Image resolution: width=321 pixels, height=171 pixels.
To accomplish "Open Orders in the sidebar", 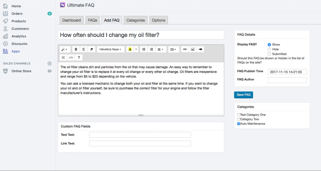I will point(17,14).
